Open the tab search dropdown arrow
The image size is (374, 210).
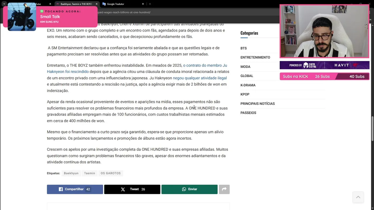[4, 4]
